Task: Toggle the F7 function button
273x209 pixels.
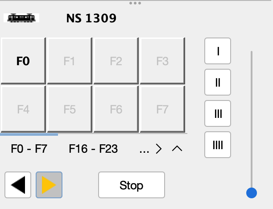Action: click(x=162, y=109)
